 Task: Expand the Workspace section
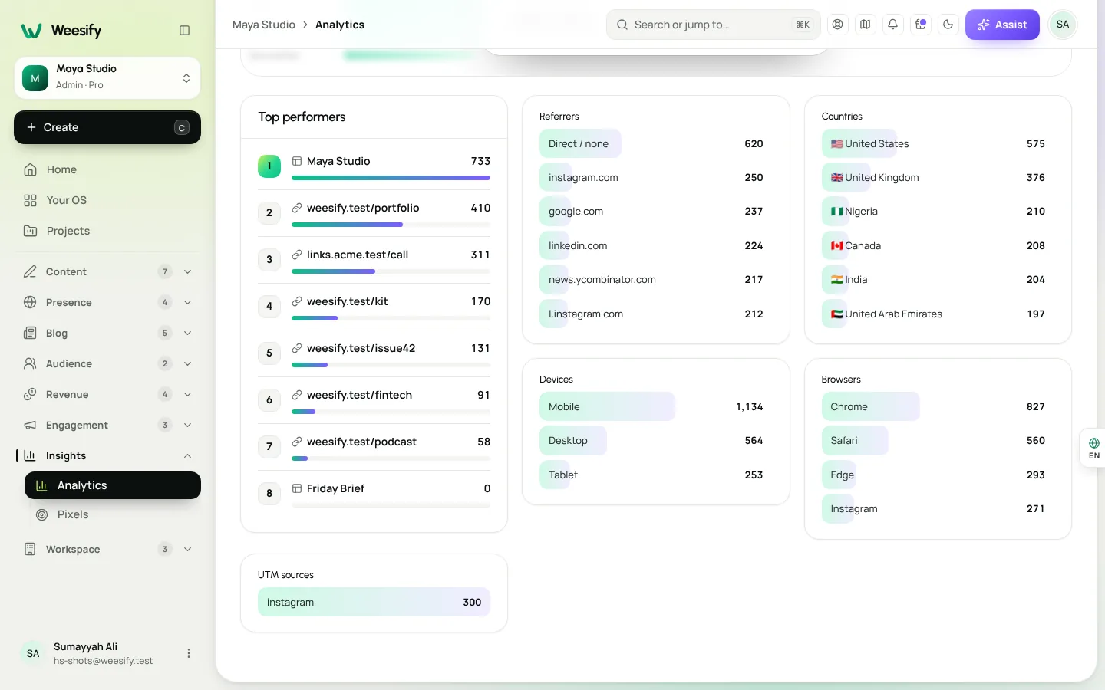point(107,549)
